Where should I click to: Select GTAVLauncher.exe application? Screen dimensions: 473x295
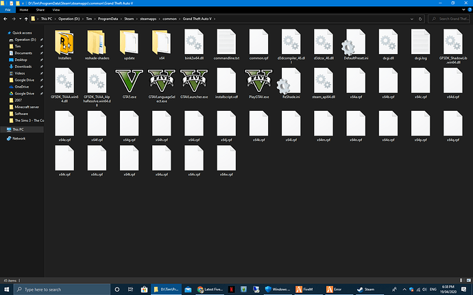coord(194,84)
